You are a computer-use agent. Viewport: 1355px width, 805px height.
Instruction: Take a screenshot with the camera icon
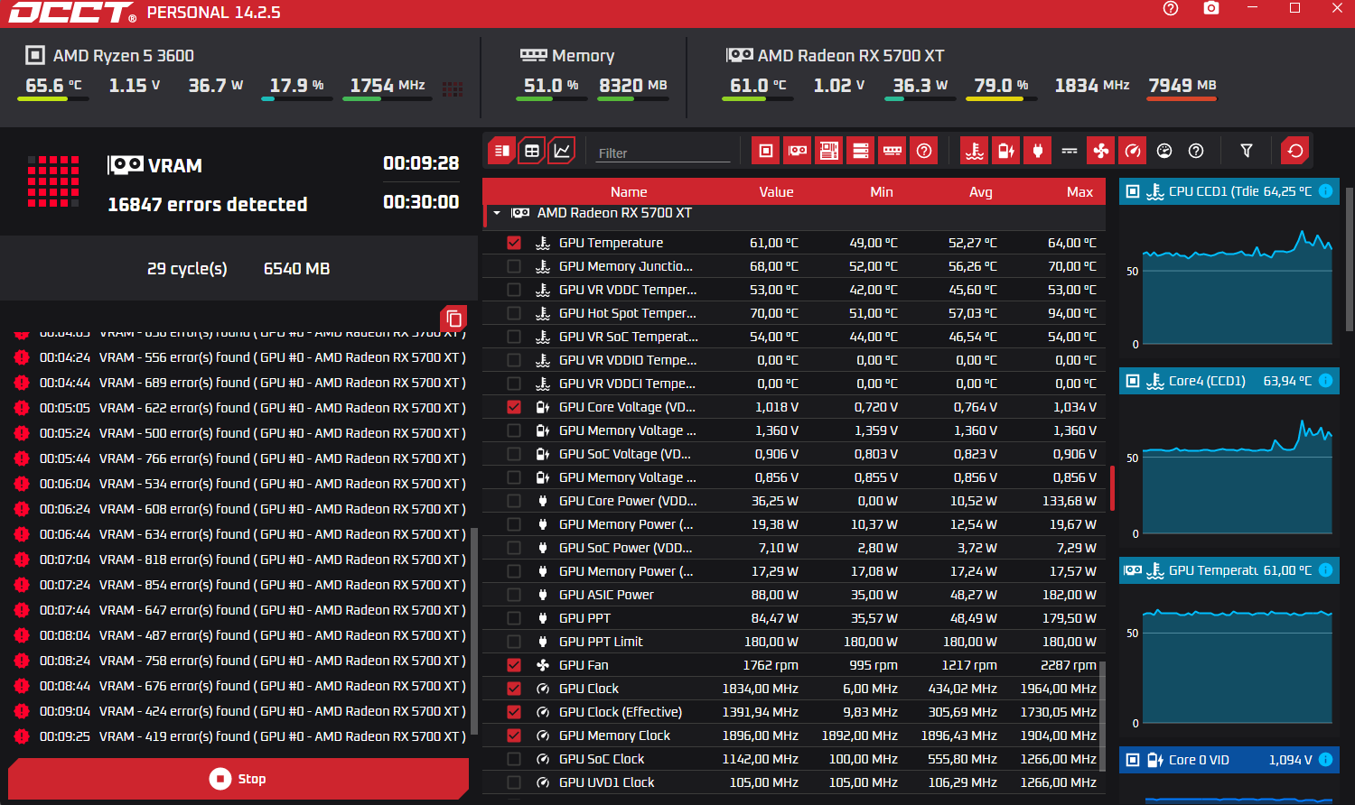point(1211,8)
